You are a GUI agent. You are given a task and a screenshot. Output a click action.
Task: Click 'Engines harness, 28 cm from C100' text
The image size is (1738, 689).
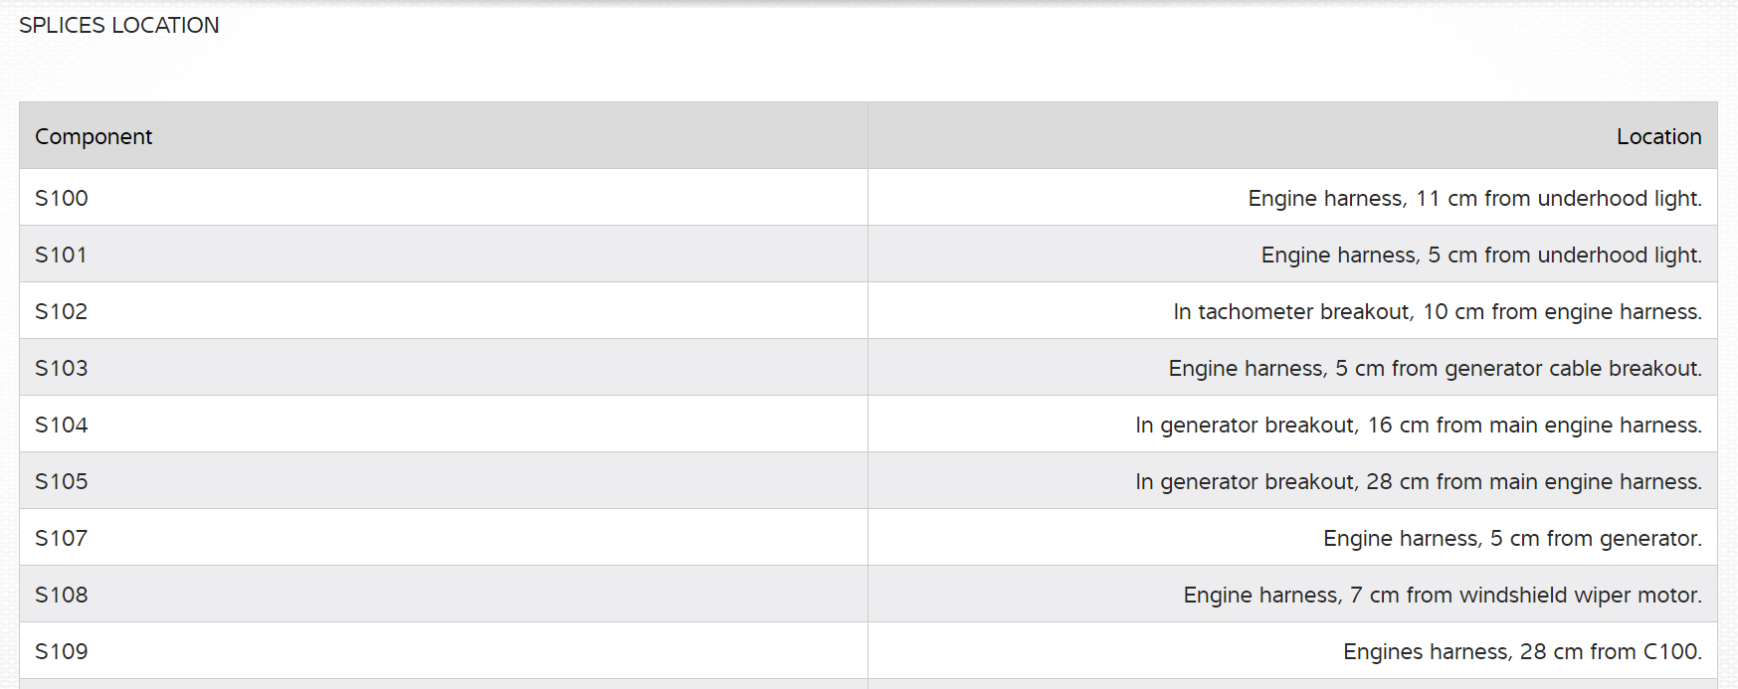click(1521, 651)
